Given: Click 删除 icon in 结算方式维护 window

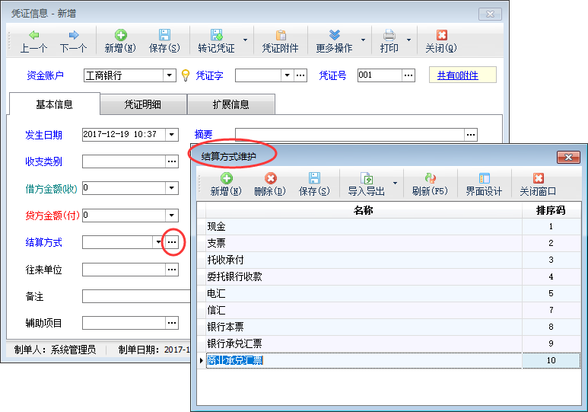Looking at the screenshot, I should 270,178.
